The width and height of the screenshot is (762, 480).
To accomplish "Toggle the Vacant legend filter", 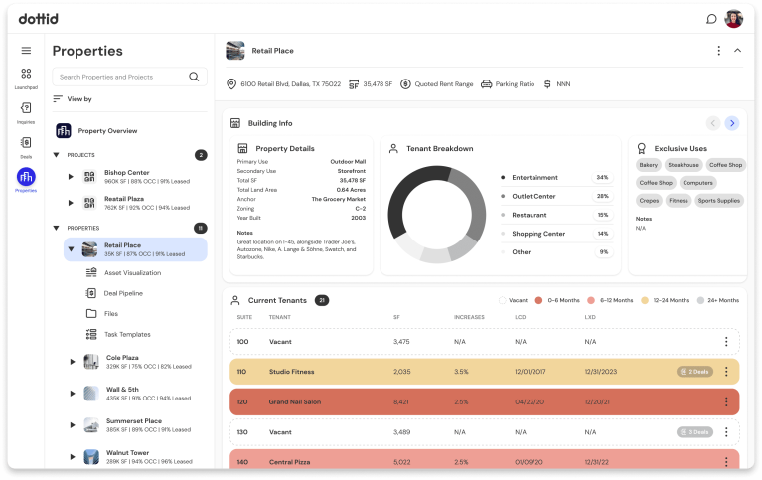I will pos(514,300).
